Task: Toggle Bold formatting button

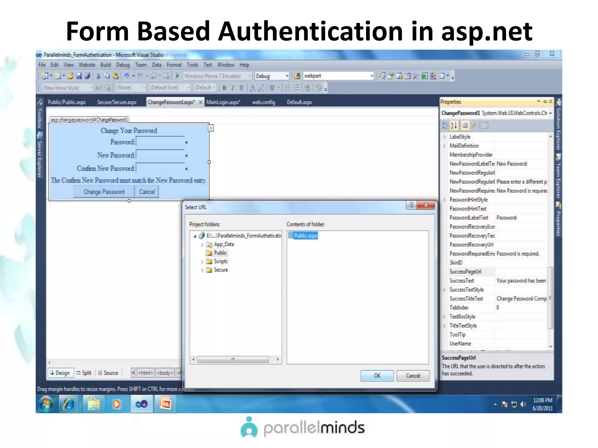Action: (x=224, y=88)
